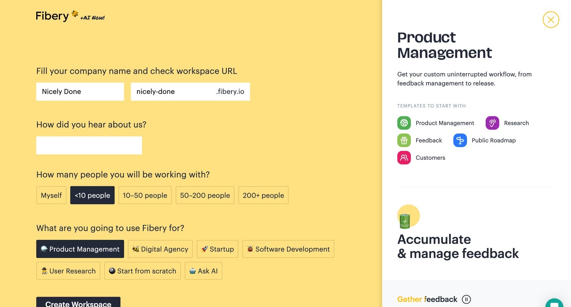The width and height of the screenshot is (571, 307).
Task: Choose the Software Development use case
Action: 288,249
